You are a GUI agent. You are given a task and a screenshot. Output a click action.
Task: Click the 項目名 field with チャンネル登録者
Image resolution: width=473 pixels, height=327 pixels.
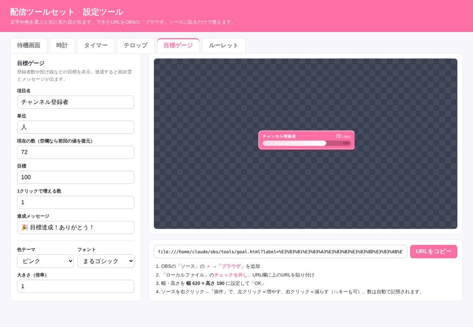click(76, 102)
